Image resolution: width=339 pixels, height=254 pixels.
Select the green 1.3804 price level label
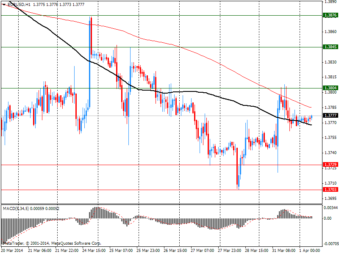(330, 88)
